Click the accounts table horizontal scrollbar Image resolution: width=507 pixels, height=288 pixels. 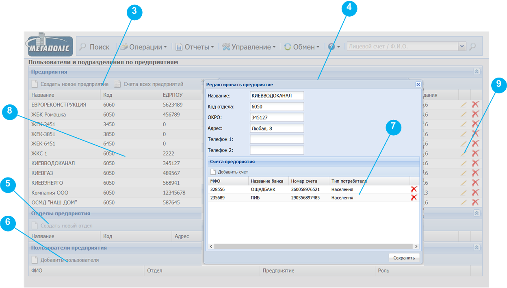314,246
